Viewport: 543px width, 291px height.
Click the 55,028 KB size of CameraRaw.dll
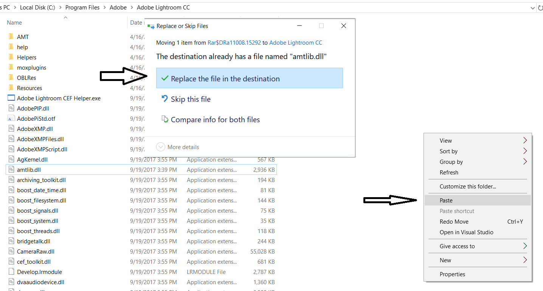click(x=262, y=252)
